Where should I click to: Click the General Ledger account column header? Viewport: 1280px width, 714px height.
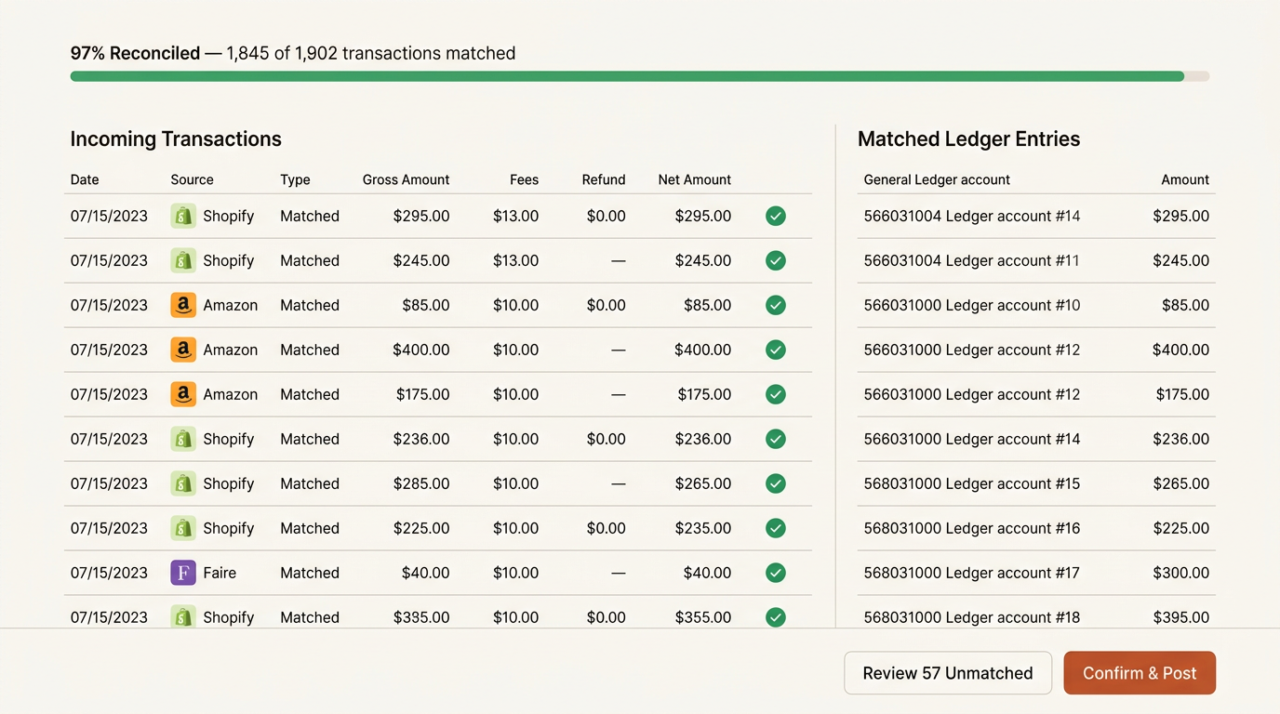[x=937, y=179]
